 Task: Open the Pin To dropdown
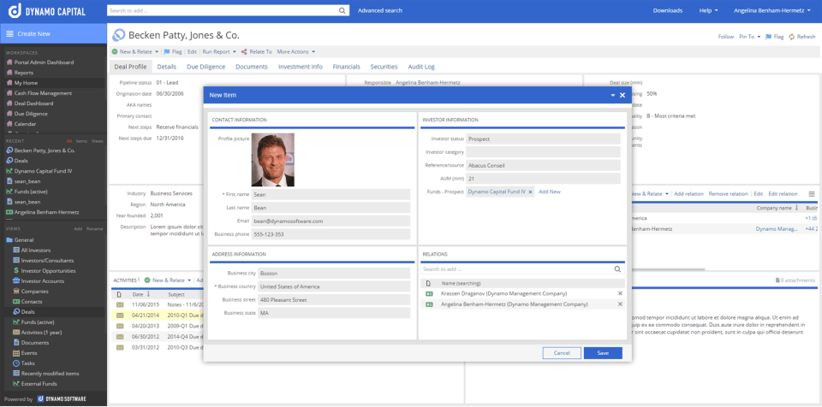(750, 37)
